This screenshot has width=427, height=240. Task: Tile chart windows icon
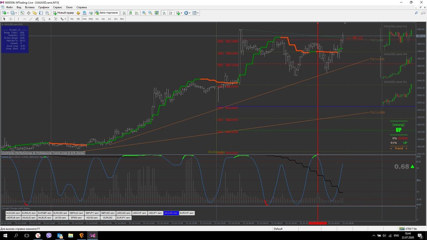[x=157, y=13]
